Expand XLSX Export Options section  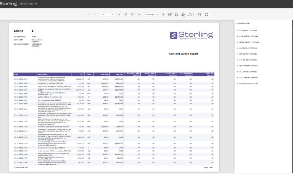point(249,77)
